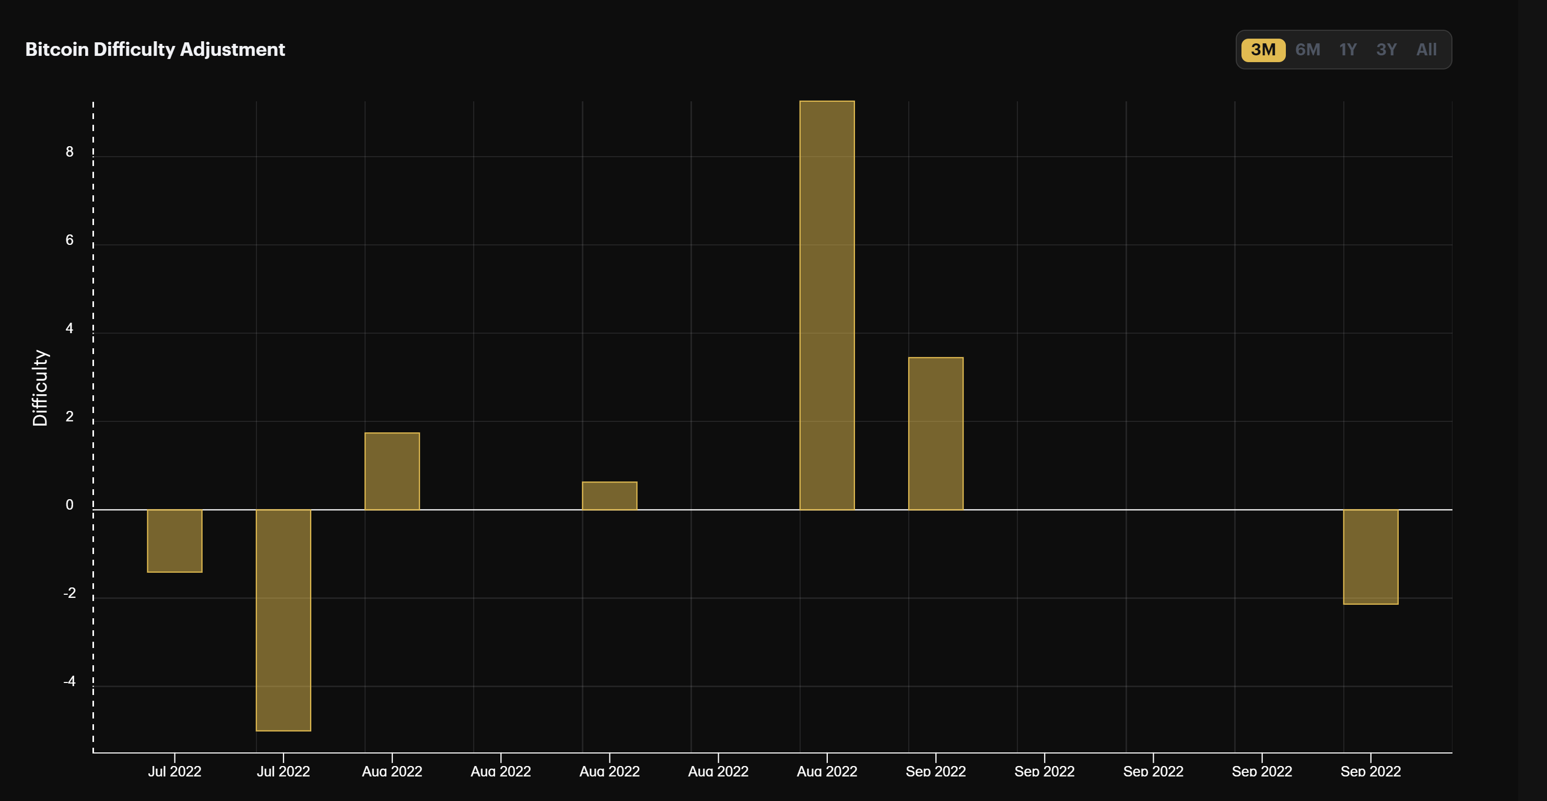Click the 8 value label on the y-axis
Viewport: 1547px width, 801px height.
coord(71,153)
